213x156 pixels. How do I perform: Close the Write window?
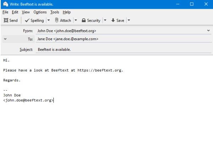tap(206, 4)
